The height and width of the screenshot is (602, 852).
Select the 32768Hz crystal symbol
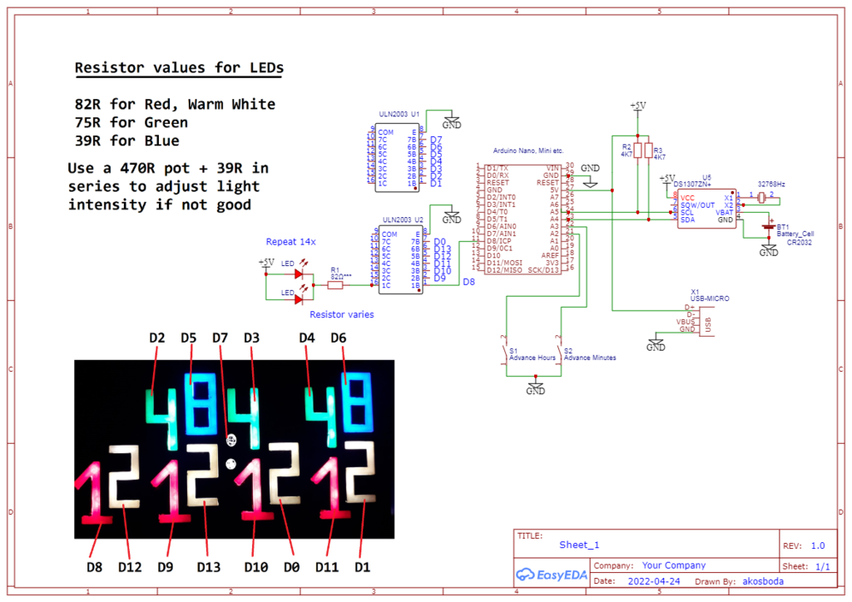761,195
